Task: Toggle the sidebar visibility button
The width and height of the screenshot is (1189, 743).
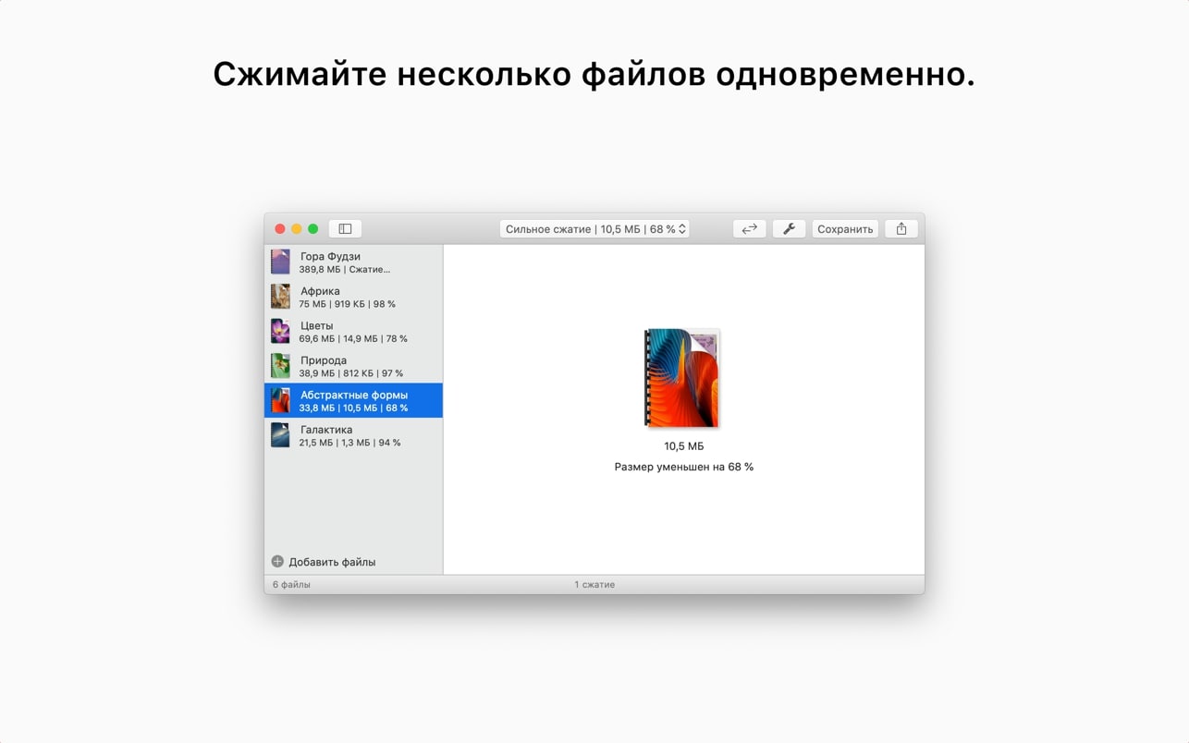Action: click(345, 229)
